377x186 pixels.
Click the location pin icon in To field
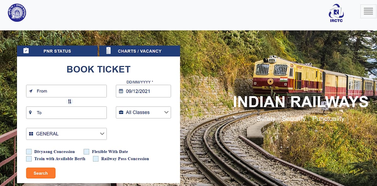pyautogui.click(x=30, y=112)
